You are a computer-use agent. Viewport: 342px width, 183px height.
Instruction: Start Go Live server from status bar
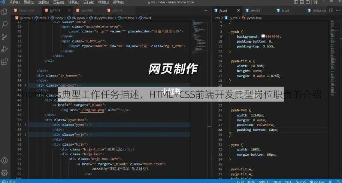pos(317,182)
